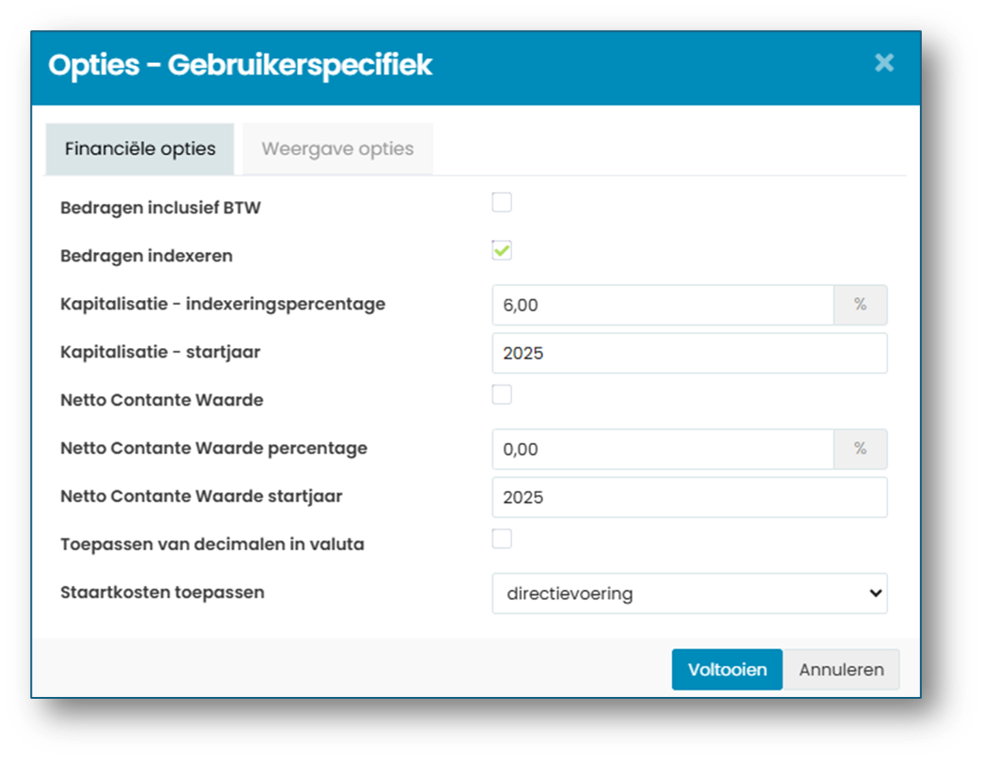Enable Toepassen van decimalen in valuta
982x759 pixels.
point(502,539)
